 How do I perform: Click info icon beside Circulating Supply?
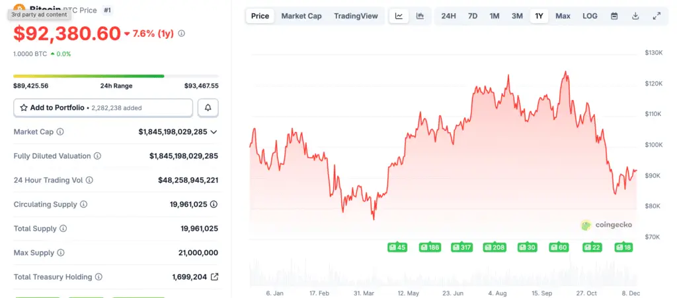coord(83,204)
